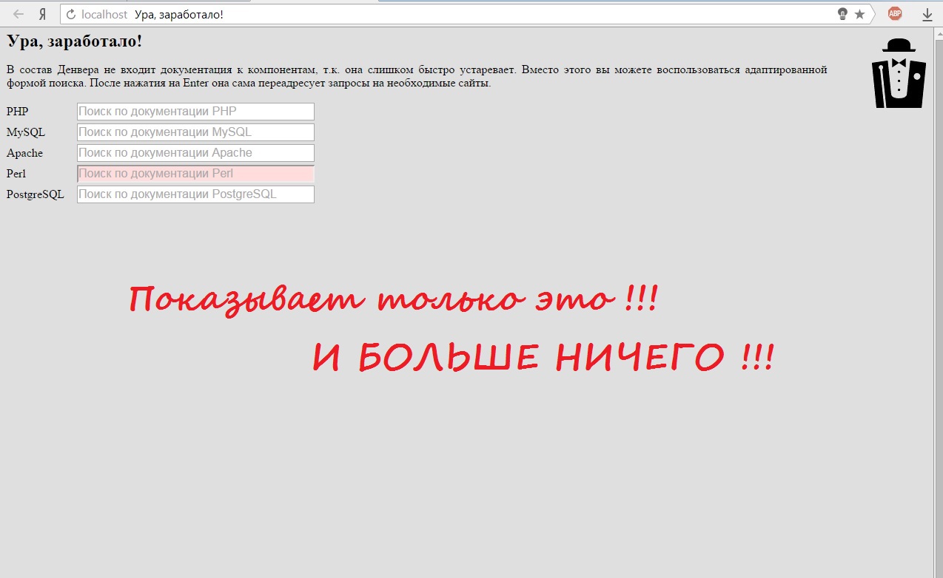The image size is (943, 578).
Task: Open the Yandex home button
Action: pyautogui.click(x=43, y=14)
